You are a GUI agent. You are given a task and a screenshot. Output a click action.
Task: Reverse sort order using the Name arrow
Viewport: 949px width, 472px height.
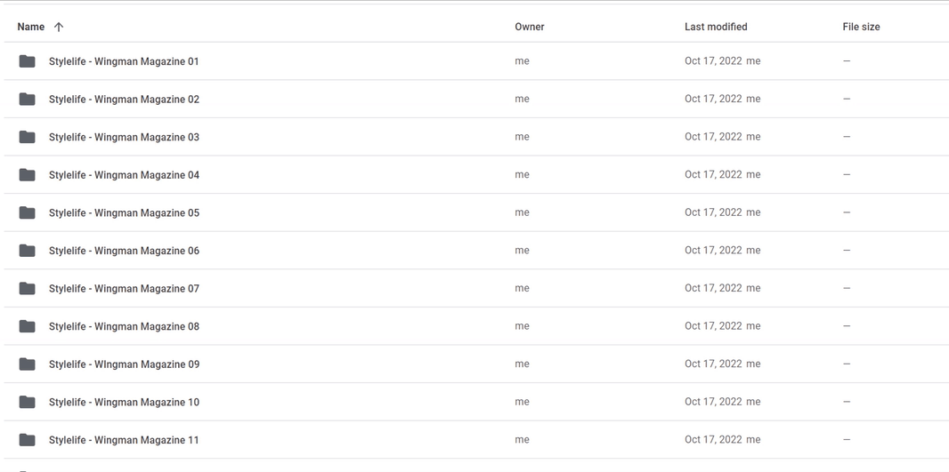[59, 27]
